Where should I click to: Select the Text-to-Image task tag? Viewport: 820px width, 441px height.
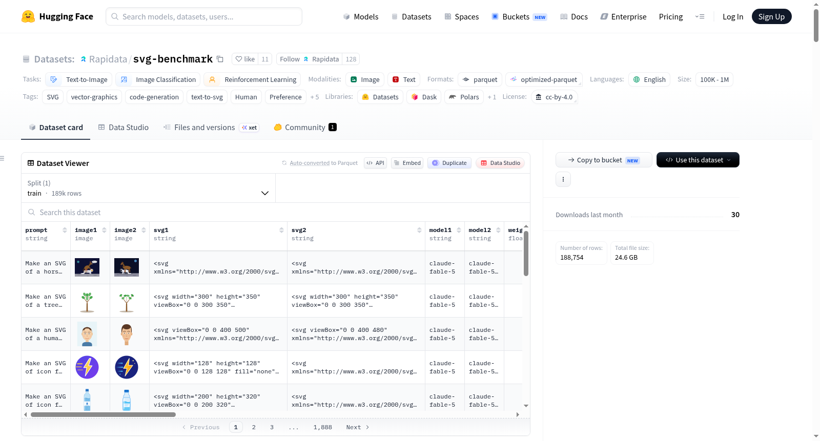(x=79, y=79)
